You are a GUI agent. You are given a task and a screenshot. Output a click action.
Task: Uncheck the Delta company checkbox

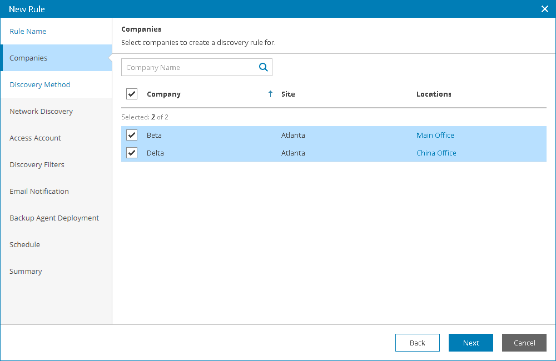click(x=132, y=153)
